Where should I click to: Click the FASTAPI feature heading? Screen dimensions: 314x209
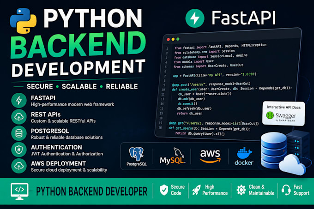pos(43,98)
